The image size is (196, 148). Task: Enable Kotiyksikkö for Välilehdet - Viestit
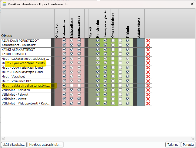pyautogui.click(x=98, y=99)
